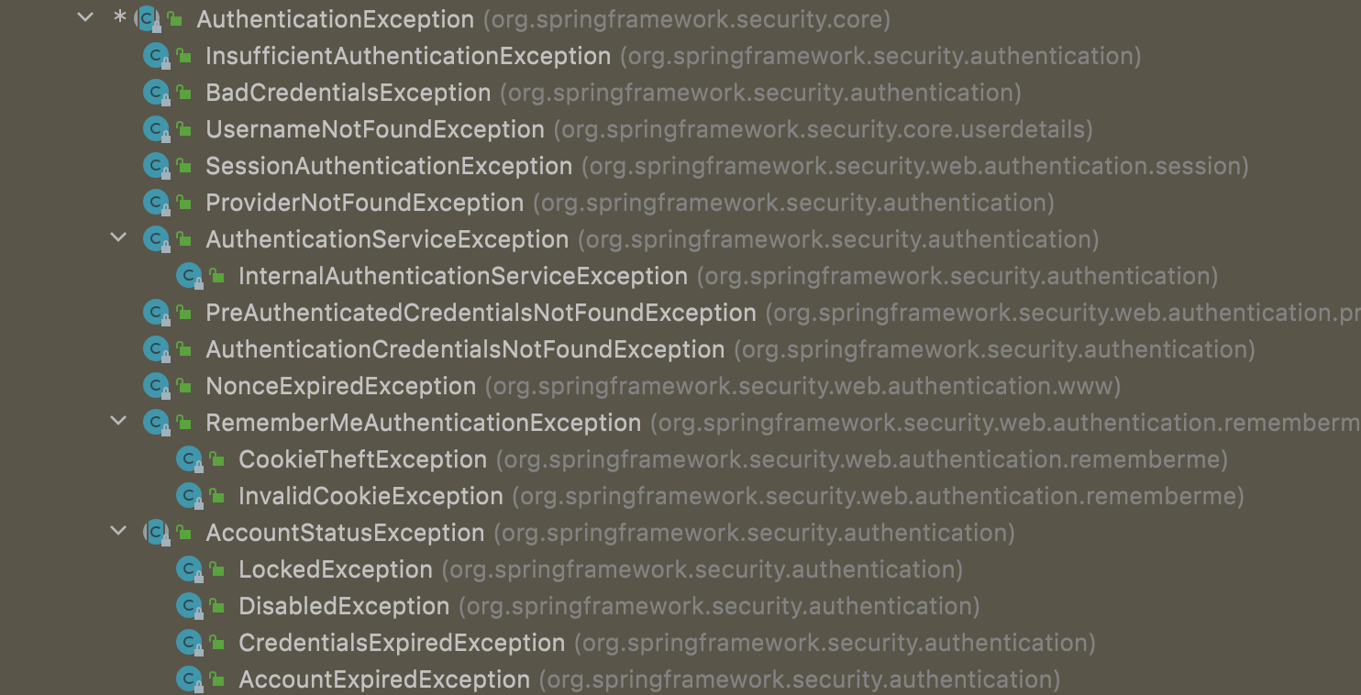Click the DisabledException class icon

[x=190, y=606]
